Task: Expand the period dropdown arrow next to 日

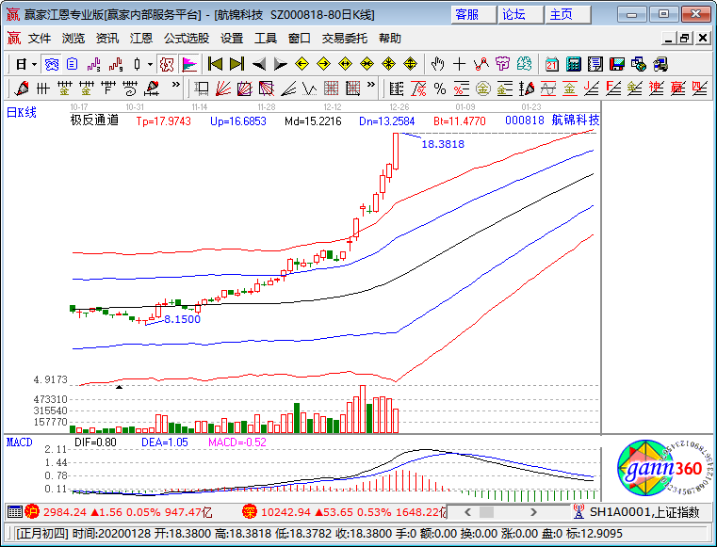Action: [34, 64]
